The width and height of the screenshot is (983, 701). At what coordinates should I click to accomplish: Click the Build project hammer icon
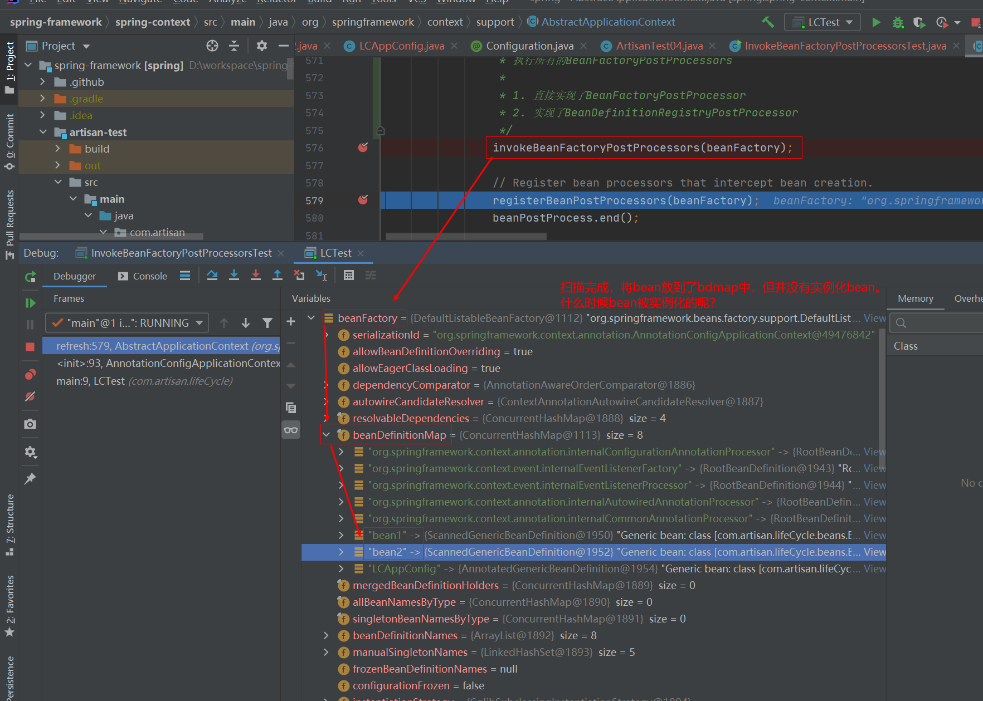pyautogui.click(x=768, y=22)
